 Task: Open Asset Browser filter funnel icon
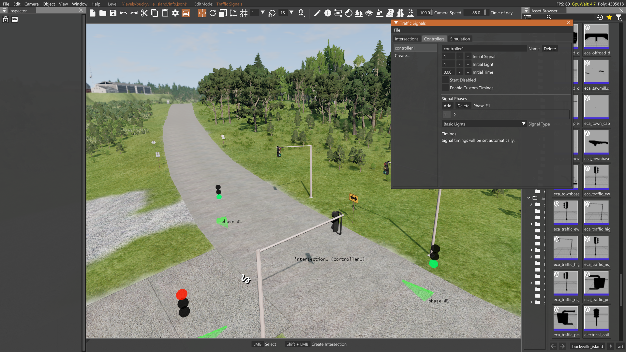(619, 17)
